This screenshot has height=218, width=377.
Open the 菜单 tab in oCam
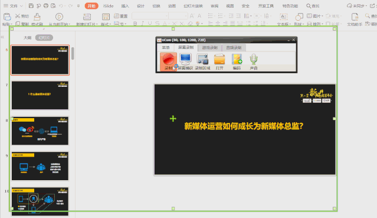(x=166, y=47)
